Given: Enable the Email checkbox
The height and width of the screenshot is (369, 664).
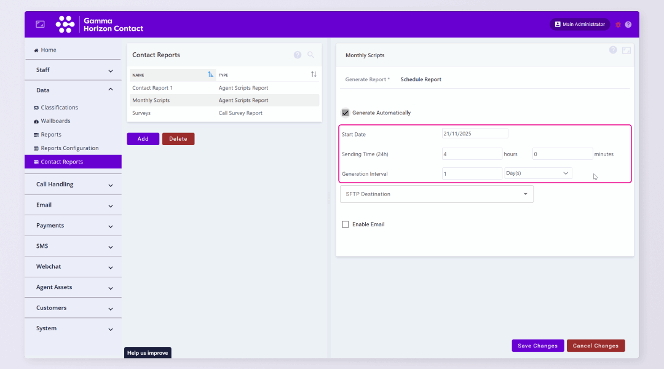Looking at the screenshot, I should (346, 224).
